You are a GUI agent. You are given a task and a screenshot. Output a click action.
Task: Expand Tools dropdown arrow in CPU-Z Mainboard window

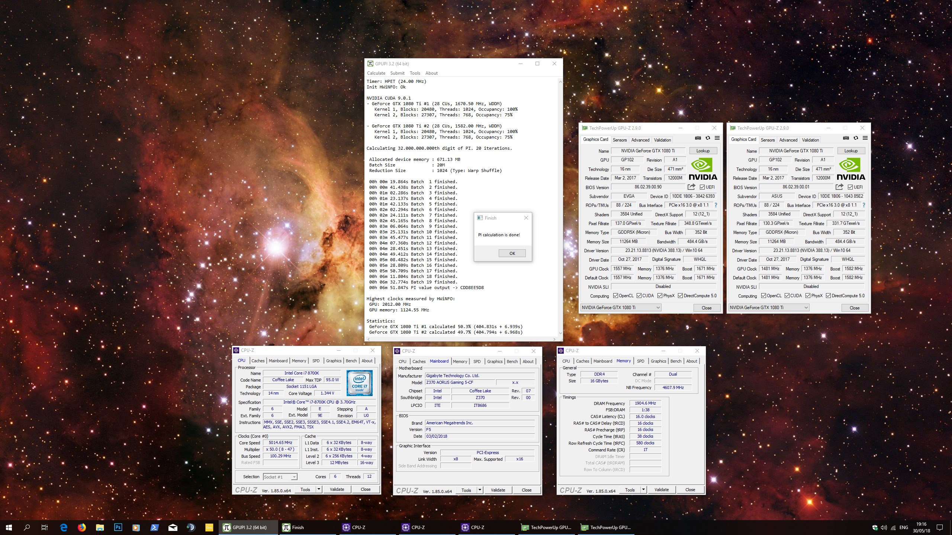(x=480, y=490)
